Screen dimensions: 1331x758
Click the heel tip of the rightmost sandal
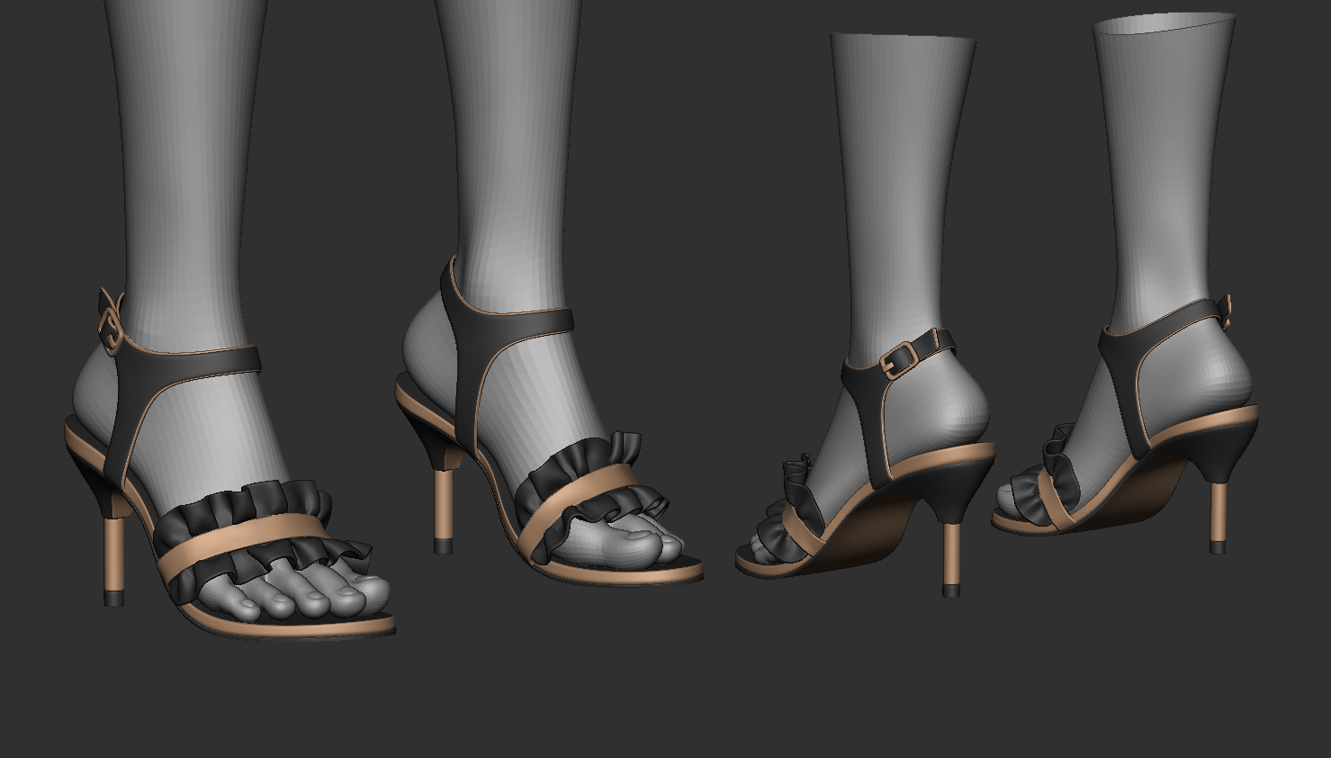(x=1218, y=546)
